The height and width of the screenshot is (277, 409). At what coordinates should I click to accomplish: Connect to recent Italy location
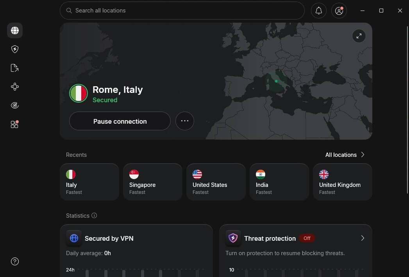(89, 182)
